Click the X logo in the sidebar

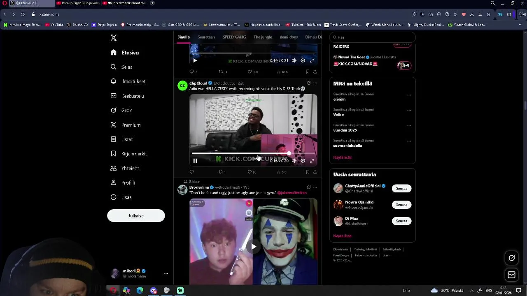pos(114,38)
